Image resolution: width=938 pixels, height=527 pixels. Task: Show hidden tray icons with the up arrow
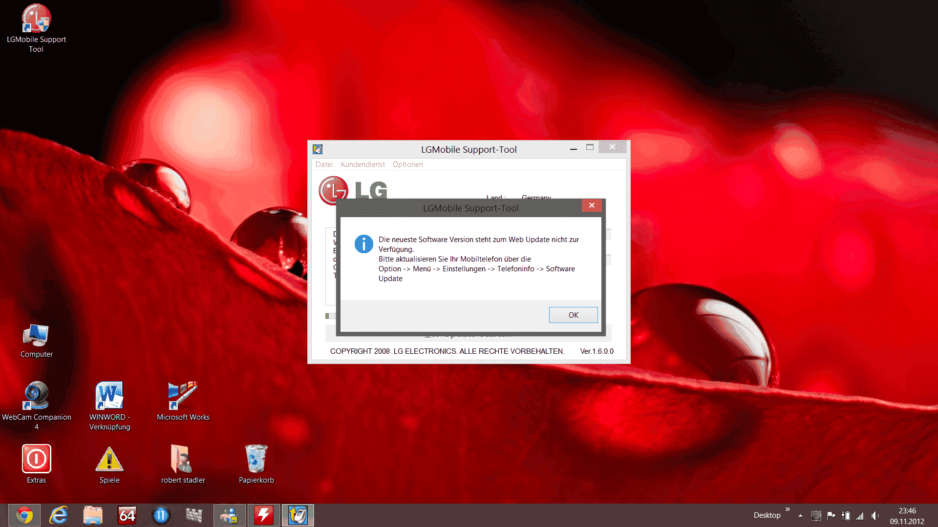pos(800,516)
